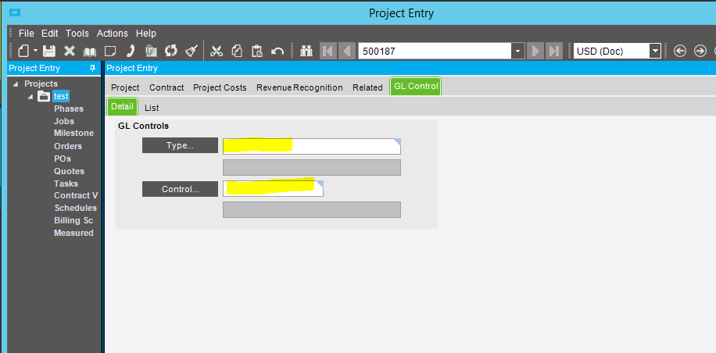
Task: Pin the Project Entry tree panel
Action: (x=93, y=68)
